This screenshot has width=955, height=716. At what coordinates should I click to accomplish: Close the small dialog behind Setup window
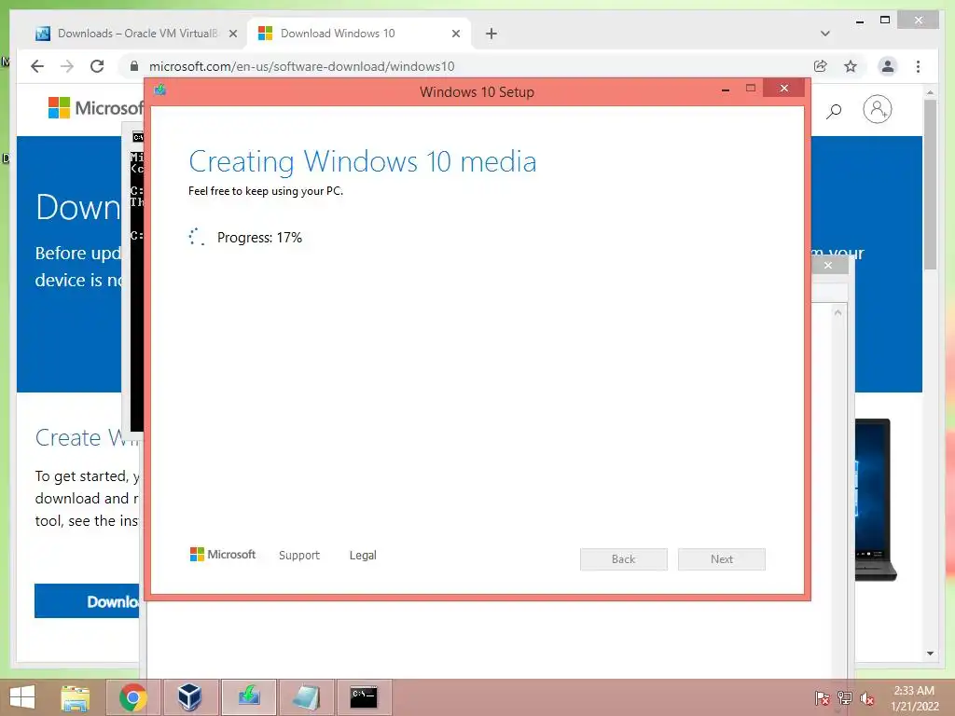(x=828, y=266)
